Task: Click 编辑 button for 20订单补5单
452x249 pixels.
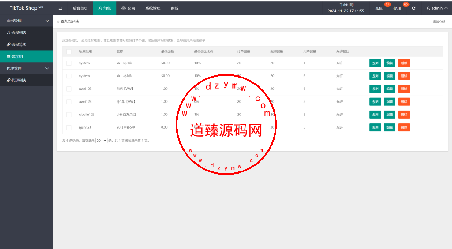Action: coord(389,127)
